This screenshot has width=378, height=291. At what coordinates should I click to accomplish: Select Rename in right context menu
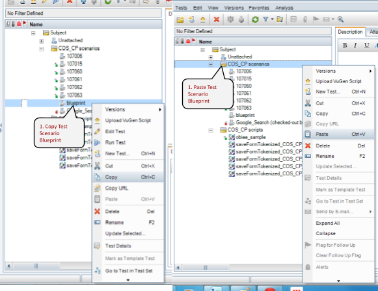(x=338, y=156)
